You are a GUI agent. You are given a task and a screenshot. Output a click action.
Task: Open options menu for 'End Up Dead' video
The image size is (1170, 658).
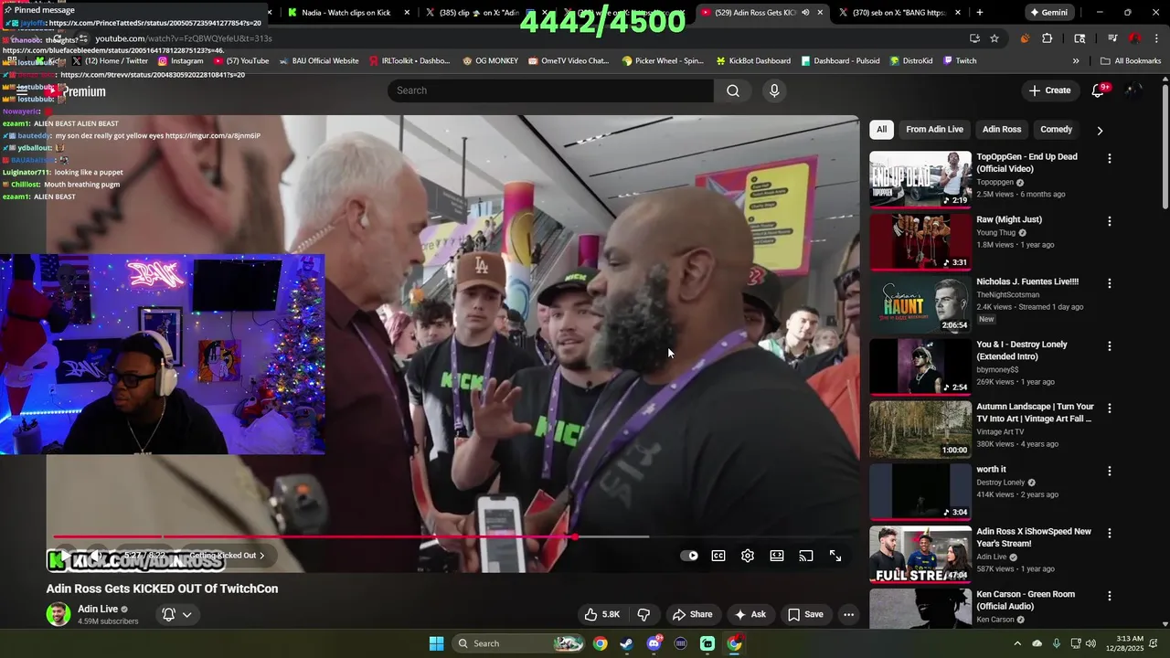click(x=1110, y=158)
